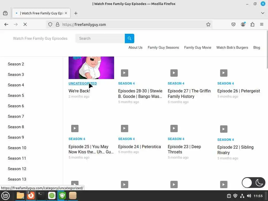Open Watch Bob's Burgers menu item
This screenshot has width=268, height=201.
(232, 48)
